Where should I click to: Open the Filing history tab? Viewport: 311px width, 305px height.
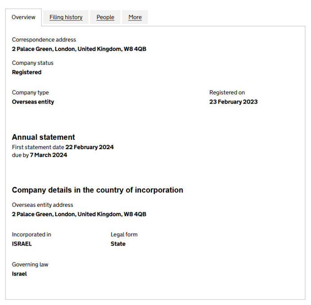point(66,17)
